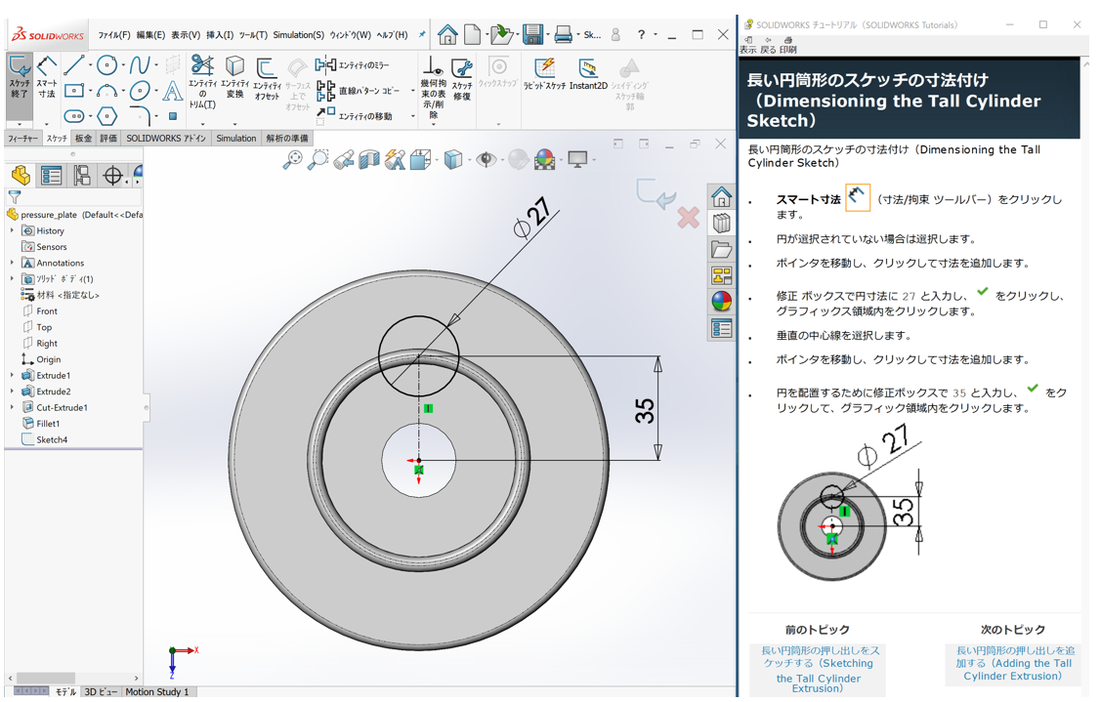Select the Line sketch tool
Image resolution: width=1100 pixels, height=702 pixels.
click(73, 65)
